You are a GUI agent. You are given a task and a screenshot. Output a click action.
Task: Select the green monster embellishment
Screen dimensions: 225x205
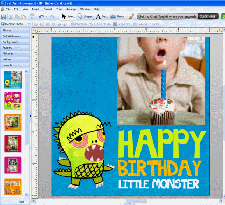83,150
